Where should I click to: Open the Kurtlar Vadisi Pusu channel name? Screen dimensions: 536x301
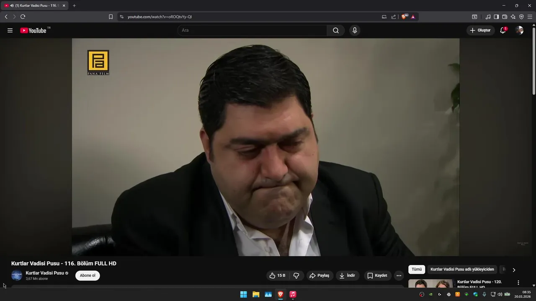[x=45, y=273]
